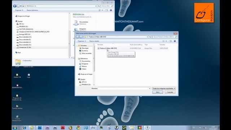Click the Nombre filename input field
Screen dimensions: 231x130
[123, 88]
